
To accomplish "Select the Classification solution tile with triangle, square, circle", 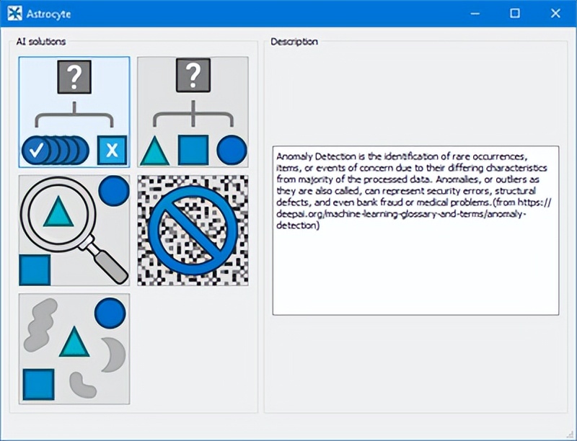I will 193,112.
